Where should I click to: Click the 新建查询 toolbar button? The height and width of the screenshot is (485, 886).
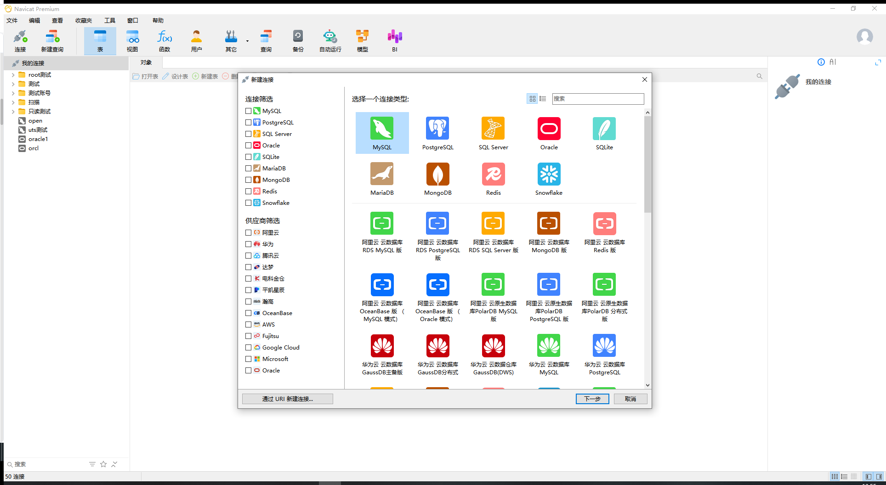pos(52,41)
